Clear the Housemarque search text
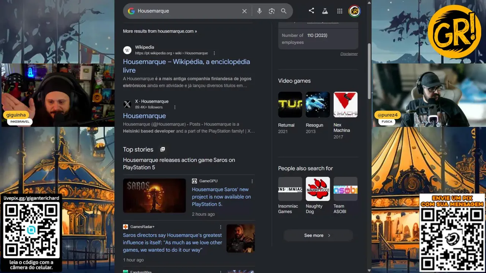 [245, 11]
